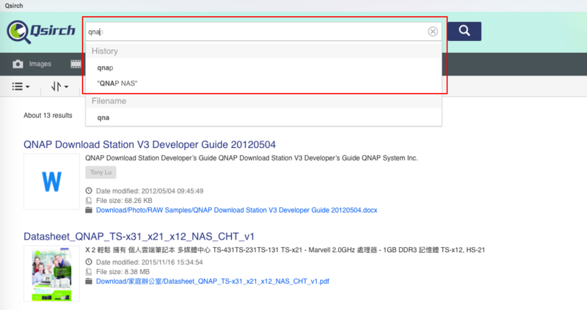Click the camera icon beside Images
The image size is (587, 310).
coord(18,64)
